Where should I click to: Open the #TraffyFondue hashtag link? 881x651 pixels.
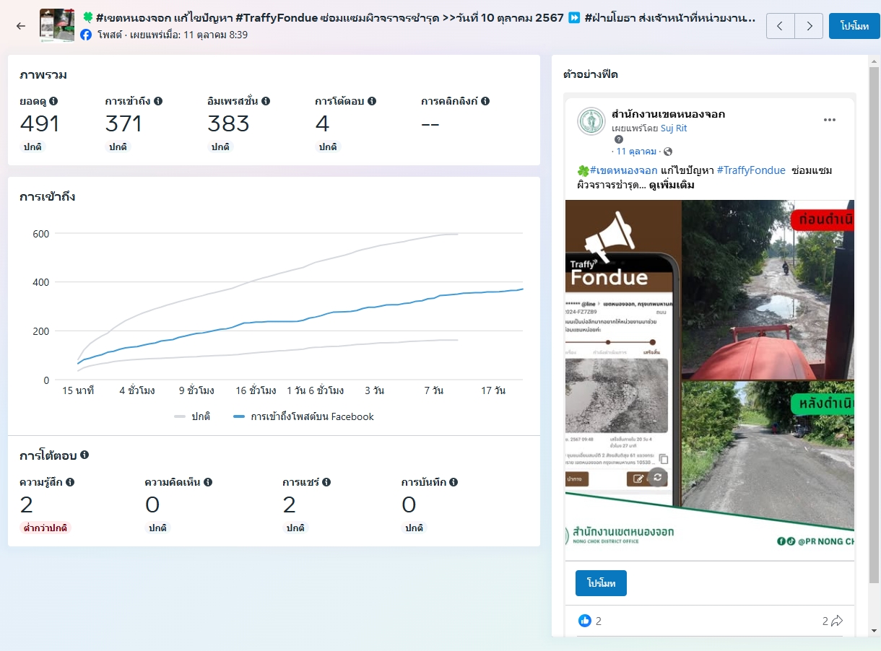(x=750, y=170)
